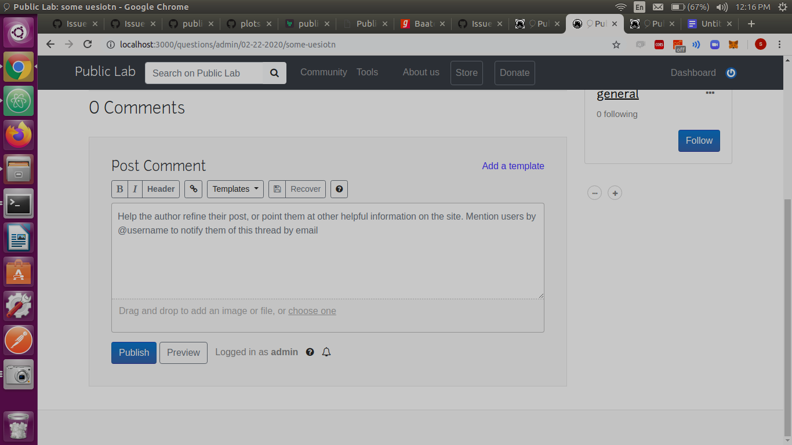Click the Donate button

coord(515,73)
